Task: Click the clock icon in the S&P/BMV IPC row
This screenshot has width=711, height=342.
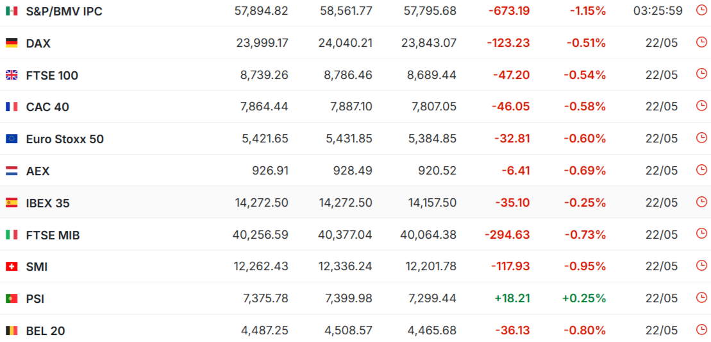Action: point(701,10)
